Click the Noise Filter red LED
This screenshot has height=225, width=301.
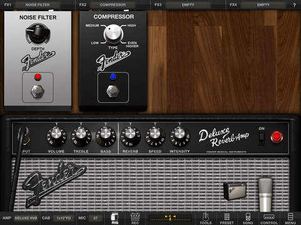click(38, 77)
